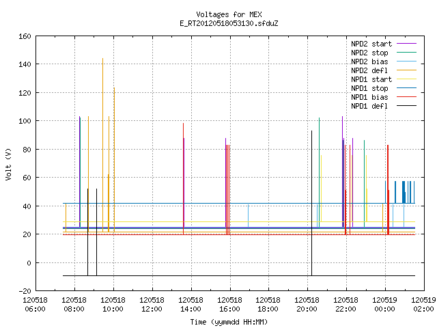
Task: Click the 80 y-axis tick label
Action: click(27, 150)
